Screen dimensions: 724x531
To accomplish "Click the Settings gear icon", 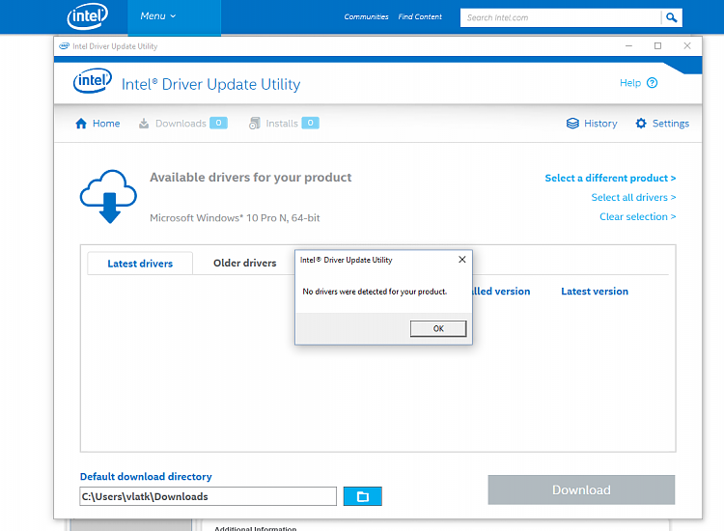I will point(641,124).
